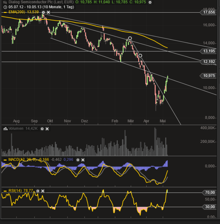Click the 14,000 price axis value
The height and width of the screenshot is (224, 220).
click(x=209, y=43)
